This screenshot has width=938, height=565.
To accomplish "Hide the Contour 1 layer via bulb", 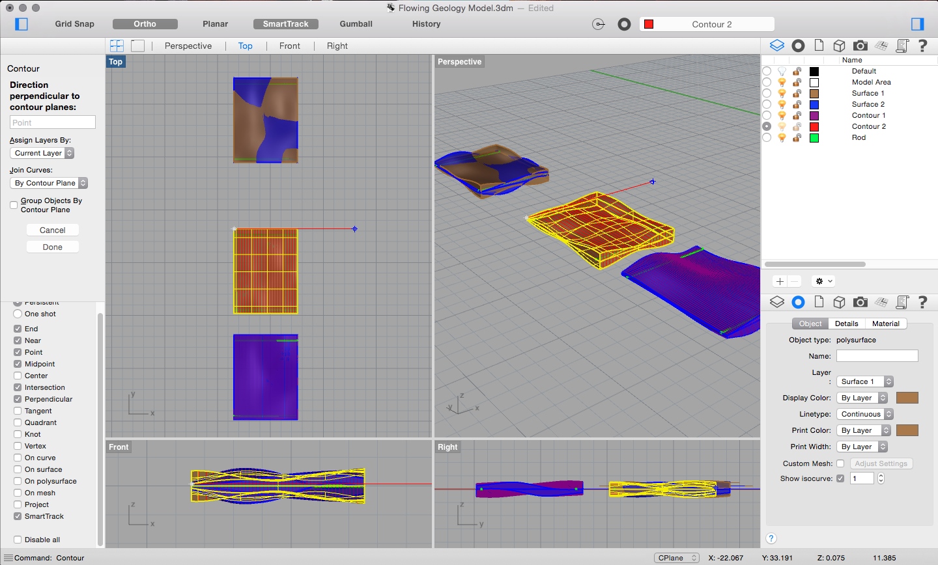I will [x=782, y=115].
